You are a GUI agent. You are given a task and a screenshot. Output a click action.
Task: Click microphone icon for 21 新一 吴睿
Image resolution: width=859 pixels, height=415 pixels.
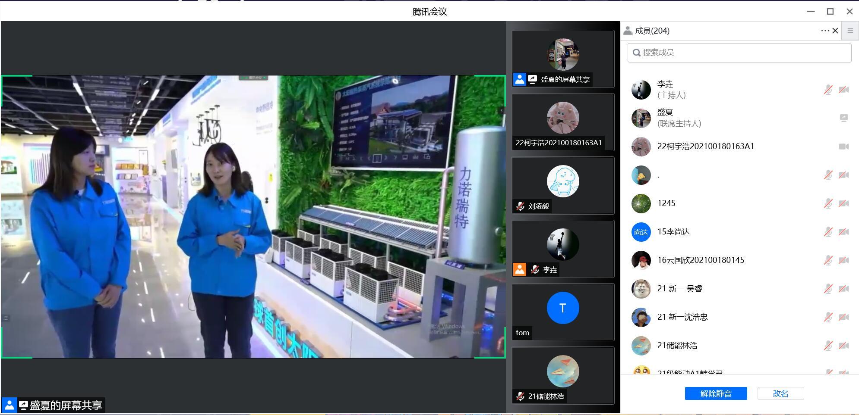coord(828,289)
